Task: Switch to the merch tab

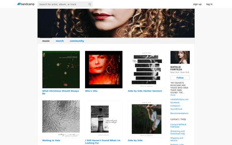Action: tap(60, 41)
